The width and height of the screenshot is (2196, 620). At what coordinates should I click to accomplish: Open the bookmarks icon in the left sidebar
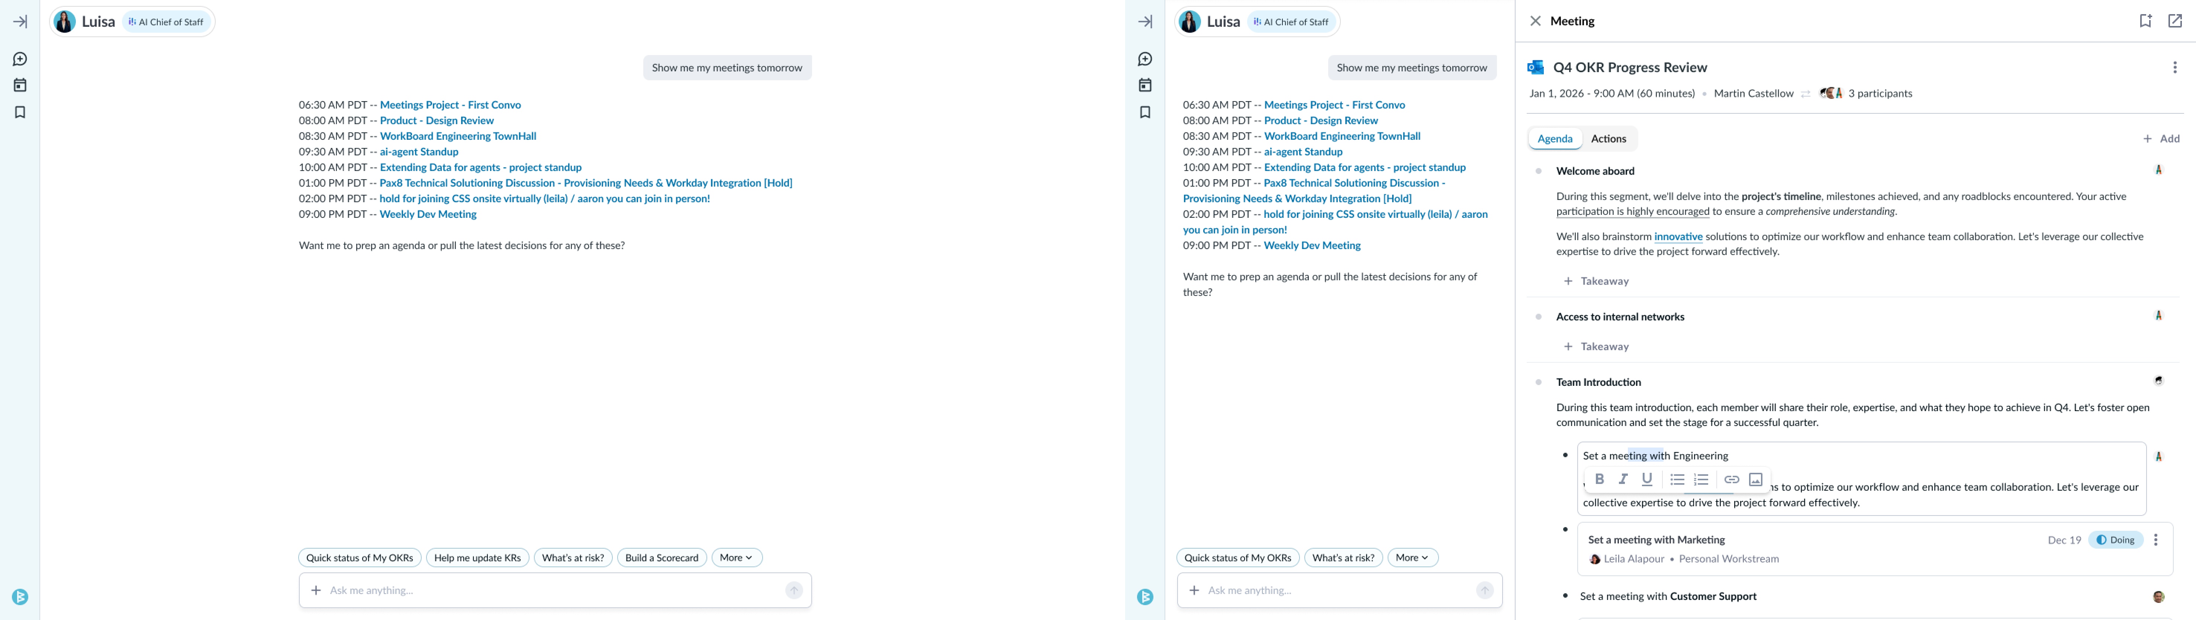point(20,112)
